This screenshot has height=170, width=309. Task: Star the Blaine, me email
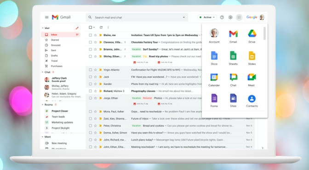(95, 35)
